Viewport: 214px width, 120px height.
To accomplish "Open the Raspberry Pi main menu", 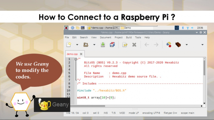I will tap(66, 28).
